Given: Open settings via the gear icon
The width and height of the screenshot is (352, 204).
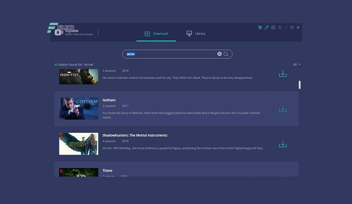Looking at the screenshot, I should (x=273, y=27).
